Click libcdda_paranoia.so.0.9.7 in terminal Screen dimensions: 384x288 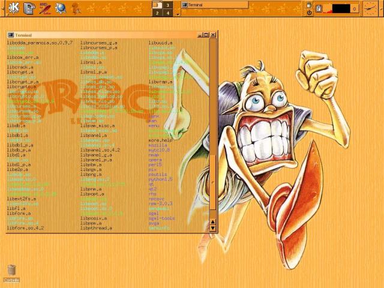point(40,43)
